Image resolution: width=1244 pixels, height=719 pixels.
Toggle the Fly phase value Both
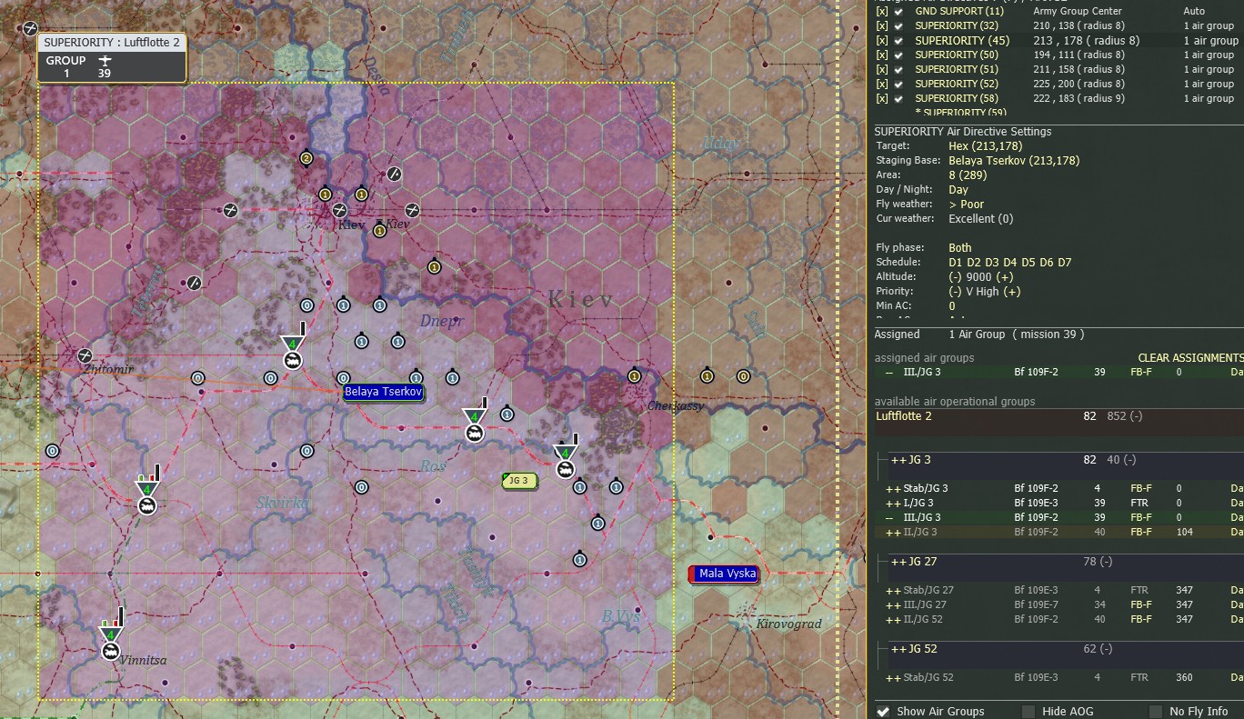(960, 247)
